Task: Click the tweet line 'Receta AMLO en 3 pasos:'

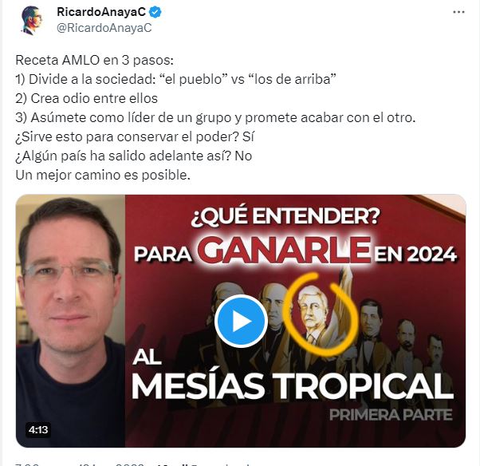Action: pos(95,60)
